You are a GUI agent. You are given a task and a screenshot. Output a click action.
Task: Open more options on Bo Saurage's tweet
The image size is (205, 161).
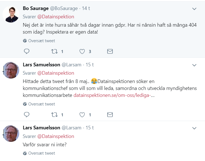pos(194,9)
